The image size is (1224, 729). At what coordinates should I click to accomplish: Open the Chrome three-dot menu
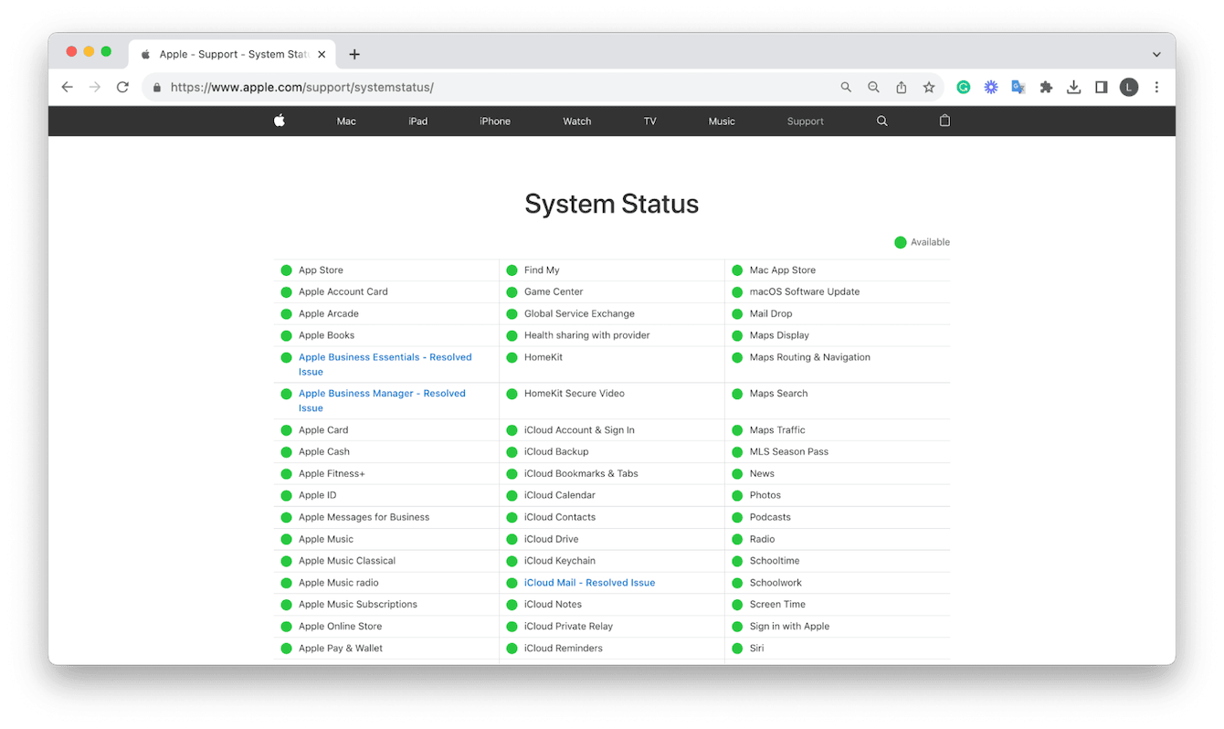tap(1156, 87)
